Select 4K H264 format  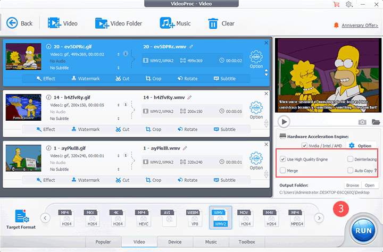pos(118,218)
